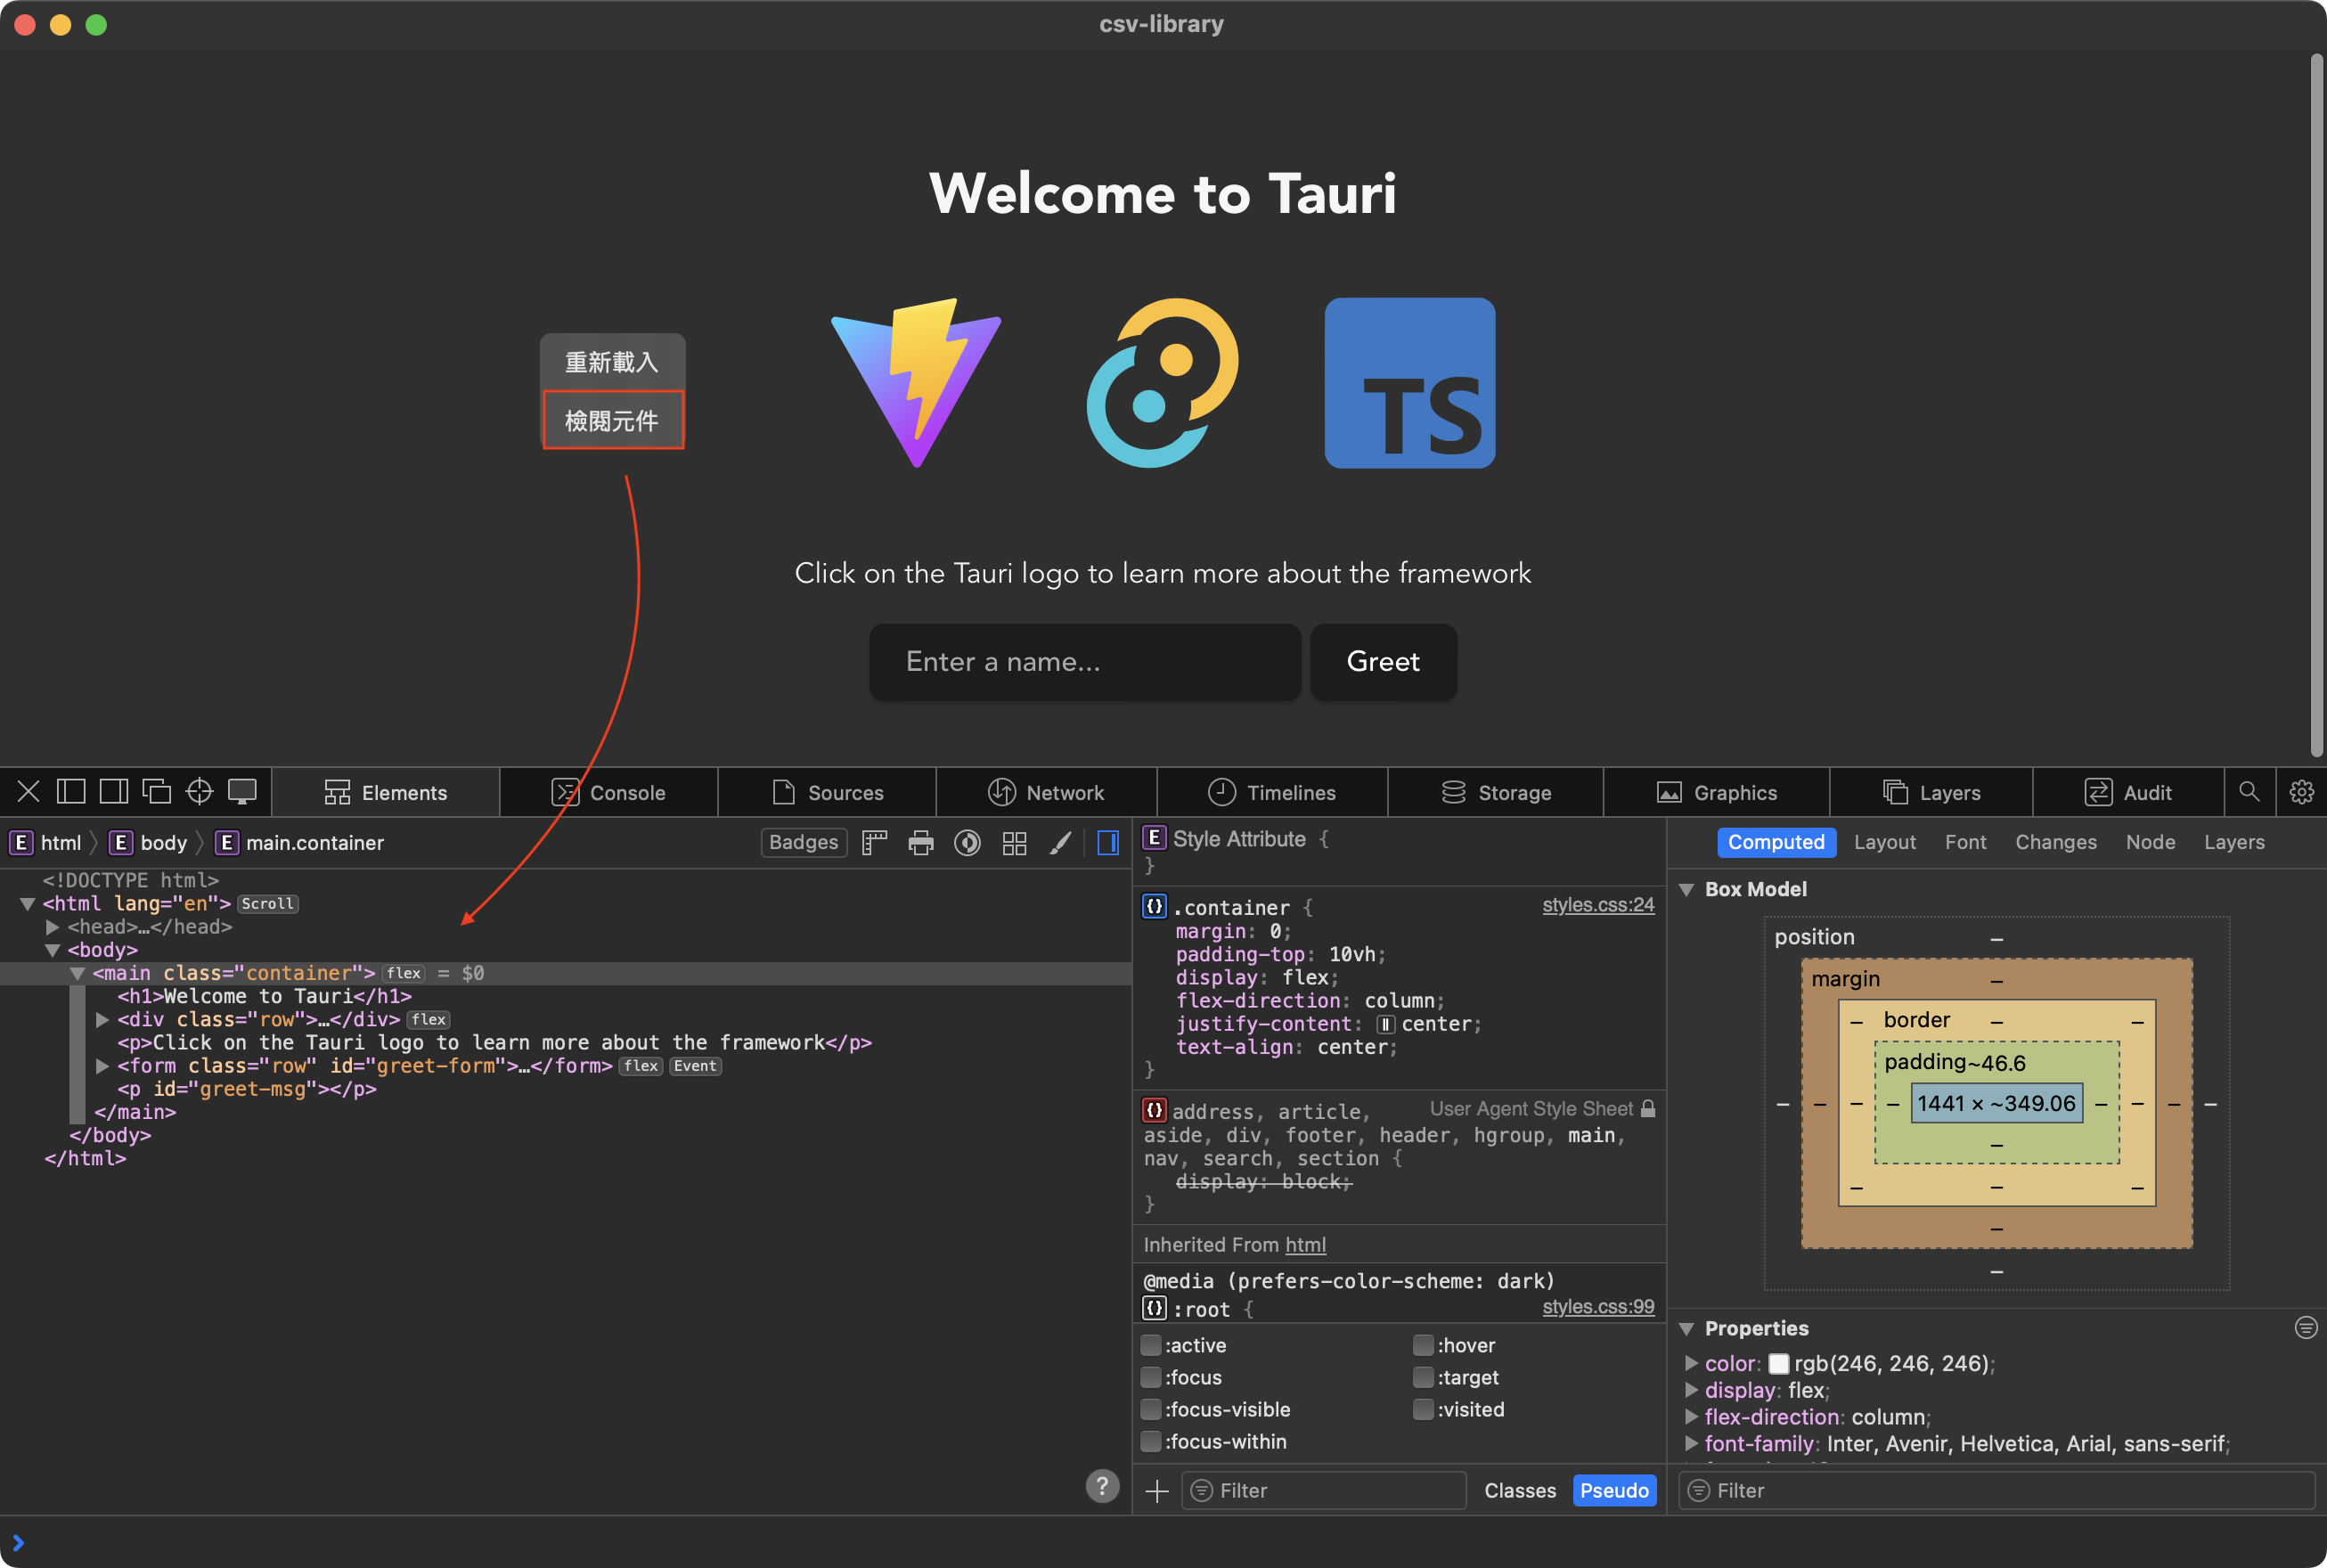
Task: Enable the :active pseudo-class checkbox
Action: (x=1152, y=1345)
